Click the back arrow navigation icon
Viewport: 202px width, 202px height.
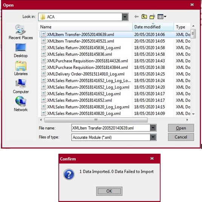(x=136, y=17)
